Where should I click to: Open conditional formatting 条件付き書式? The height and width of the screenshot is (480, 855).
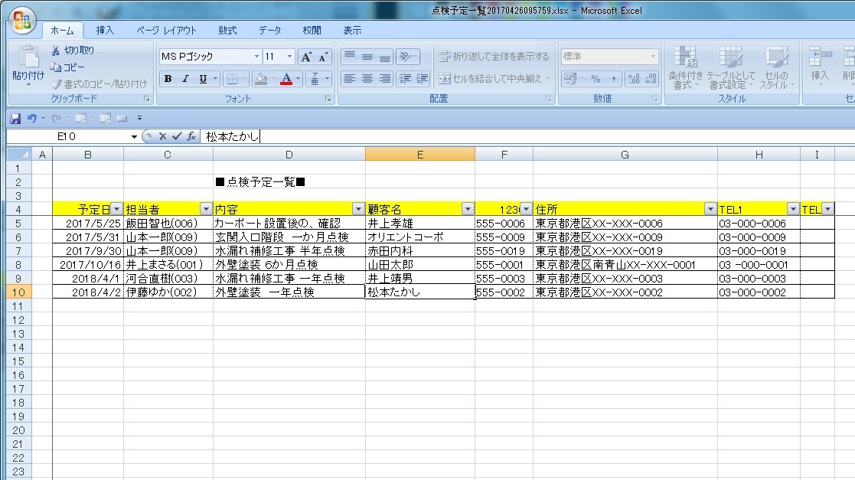pyautogui.click(x=685, y=67)
